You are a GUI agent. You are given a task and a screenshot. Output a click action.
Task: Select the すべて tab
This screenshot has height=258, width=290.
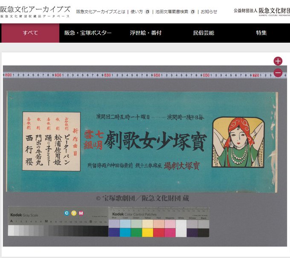coord(30,33)
